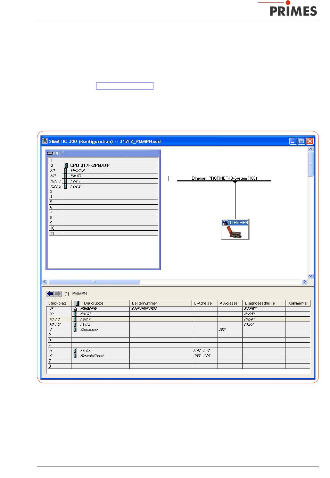Click the module icon beside Port 2 in the UR rack
330x478 pixels.
point(66,186)
